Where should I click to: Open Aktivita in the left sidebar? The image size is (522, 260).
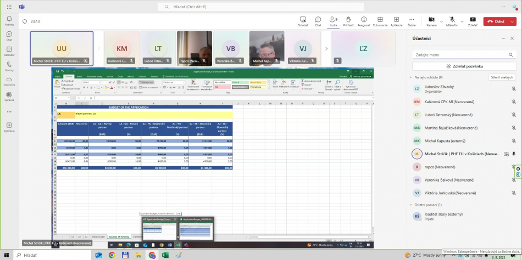click(9, 21)
